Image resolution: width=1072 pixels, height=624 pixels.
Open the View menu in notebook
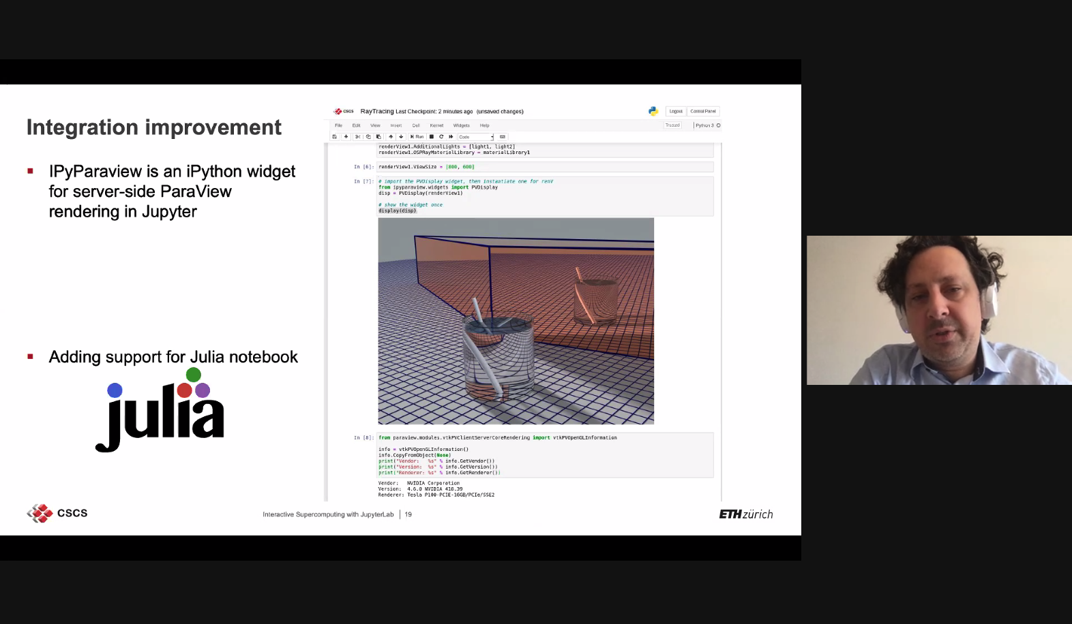[x=375, y=125]
